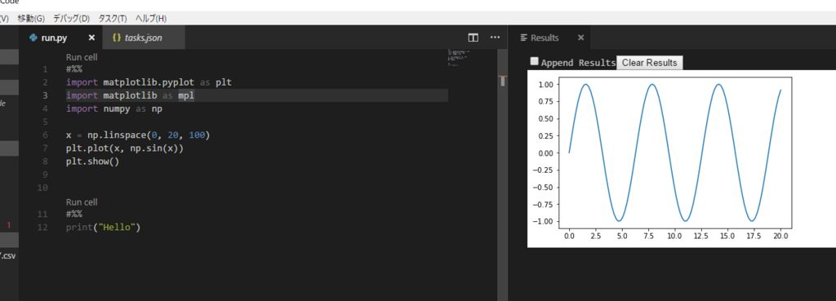
Task: Open the editor more actions ellipsis
Action: pos(495,38)
